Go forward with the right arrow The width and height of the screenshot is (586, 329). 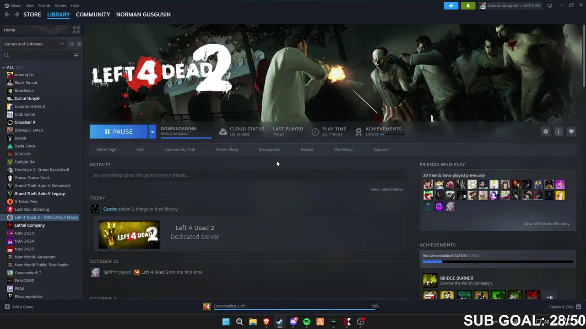click(16, 14)
